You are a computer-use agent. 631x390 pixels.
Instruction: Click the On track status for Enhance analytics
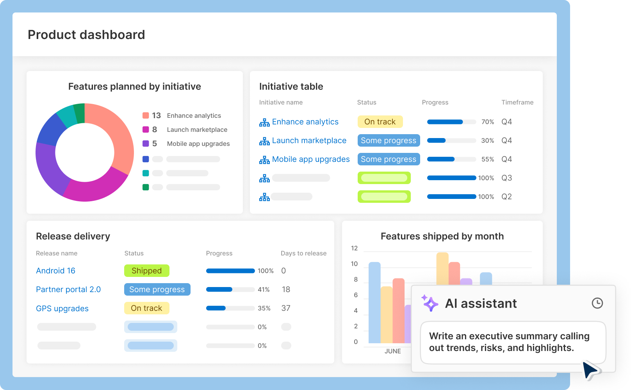380,122
